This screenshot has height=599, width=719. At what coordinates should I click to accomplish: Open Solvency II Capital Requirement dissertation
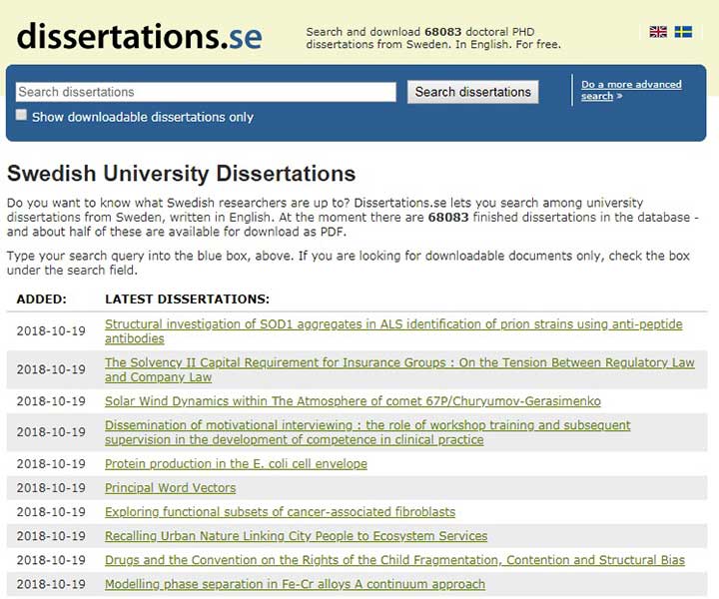[399, 369]
